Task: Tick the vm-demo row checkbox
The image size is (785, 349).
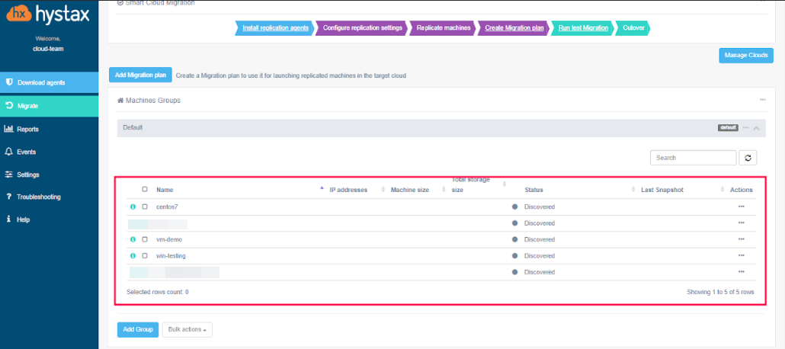Action: click(145, 239)
